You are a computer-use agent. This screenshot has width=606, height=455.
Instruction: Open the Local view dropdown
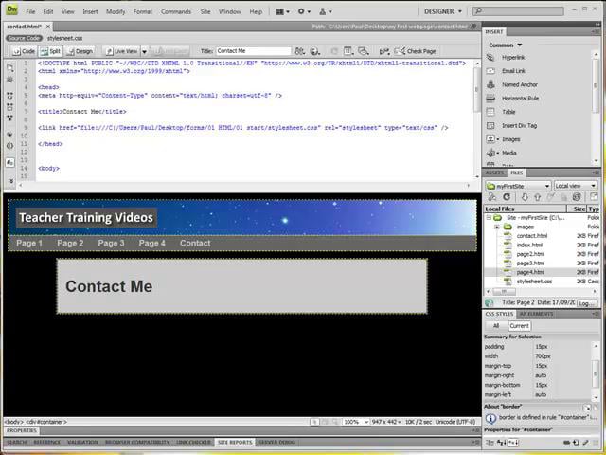point(576,186)
